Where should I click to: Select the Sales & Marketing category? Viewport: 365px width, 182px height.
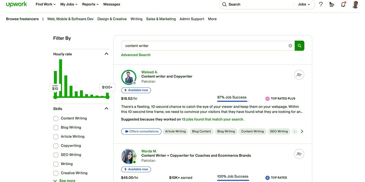point(161,19)
